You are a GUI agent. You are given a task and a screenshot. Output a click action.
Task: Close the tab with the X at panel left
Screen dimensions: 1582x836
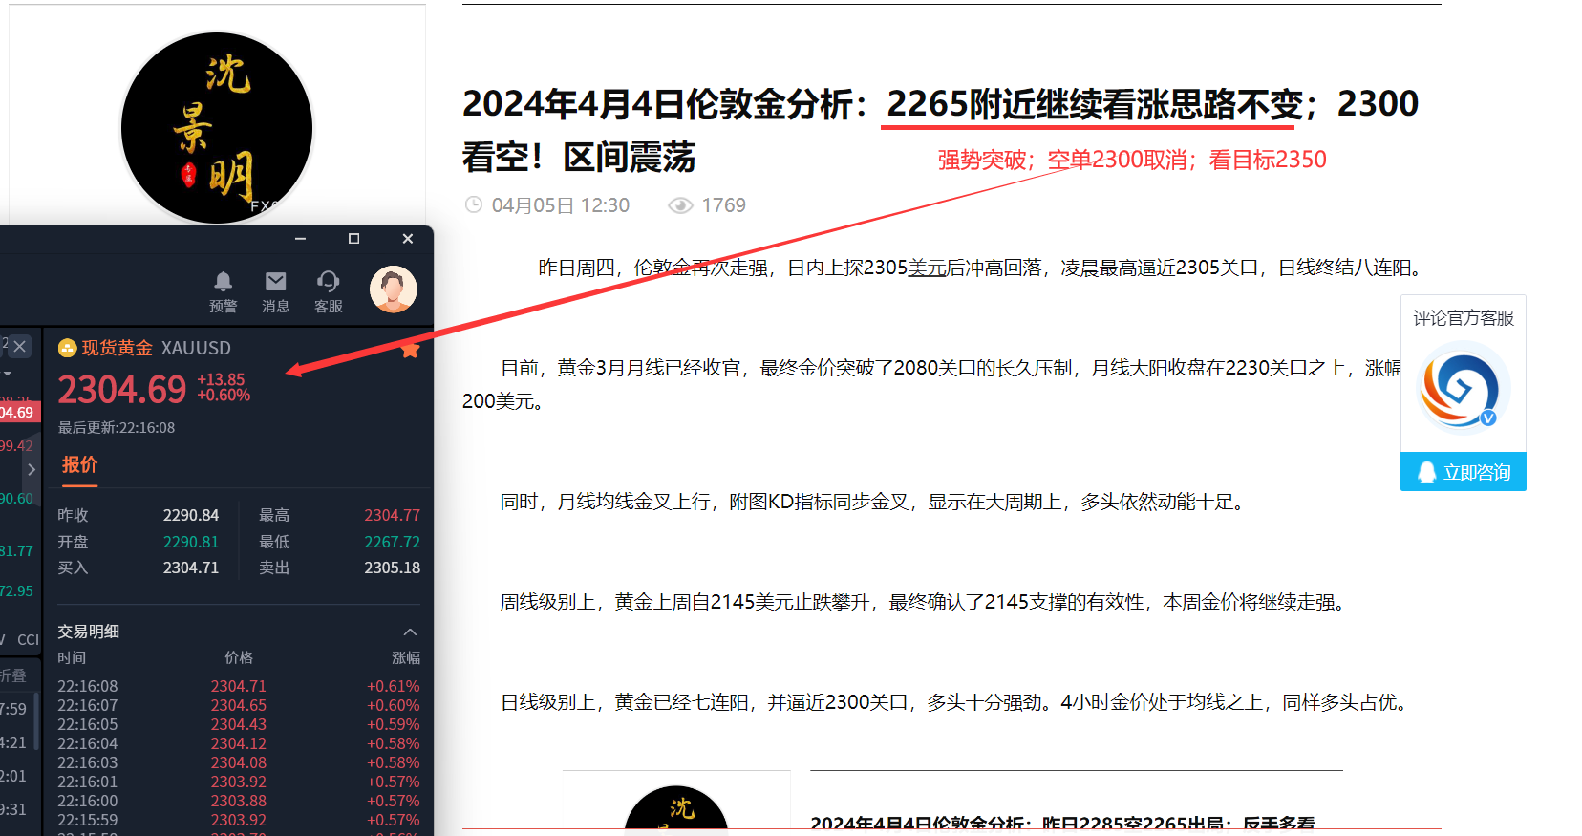coord(19,346)
